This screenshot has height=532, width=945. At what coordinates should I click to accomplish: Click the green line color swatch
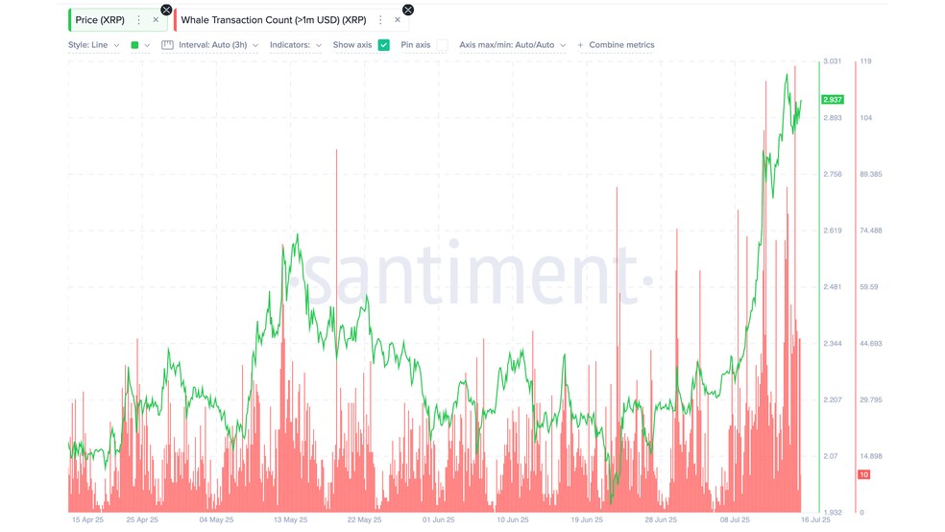(135, 45)
